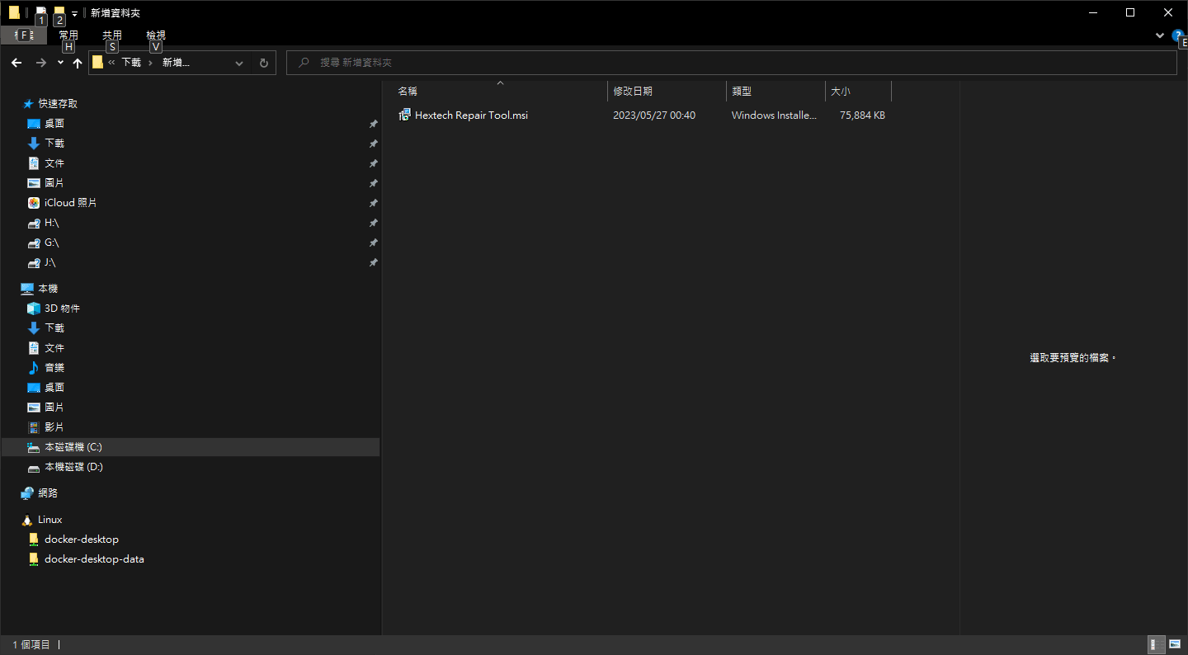Select 3D 物件 folder in sidebar

point(62,309)
